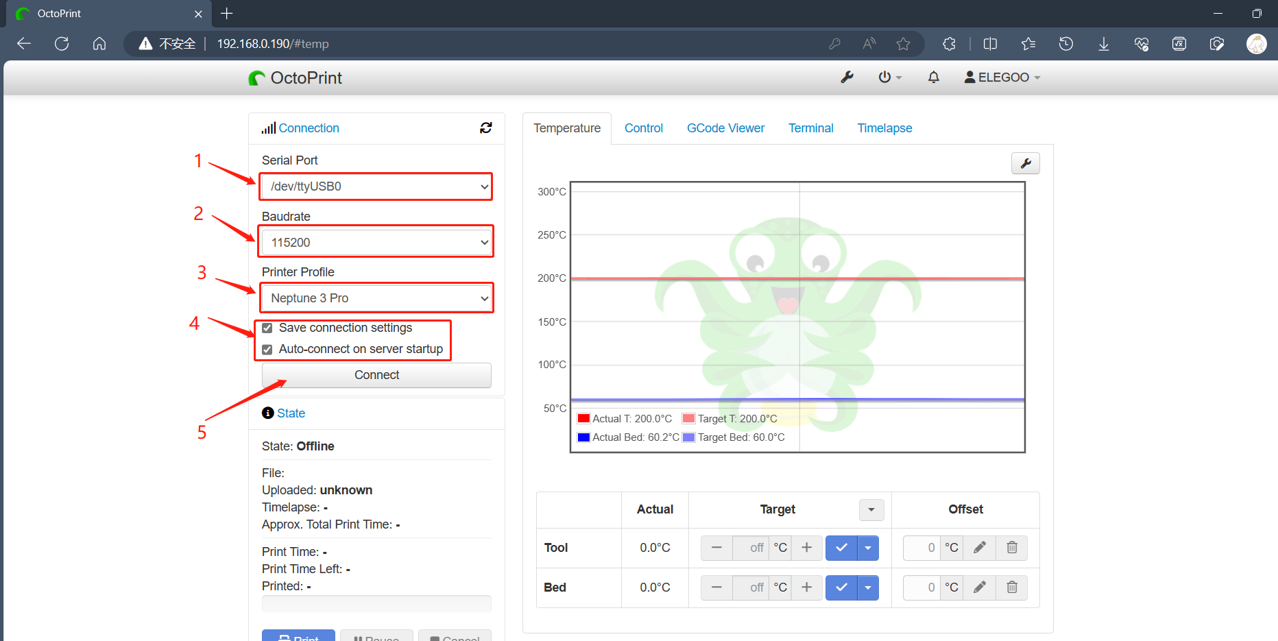Click the Tool target temperature input

(x=750, y=548)
